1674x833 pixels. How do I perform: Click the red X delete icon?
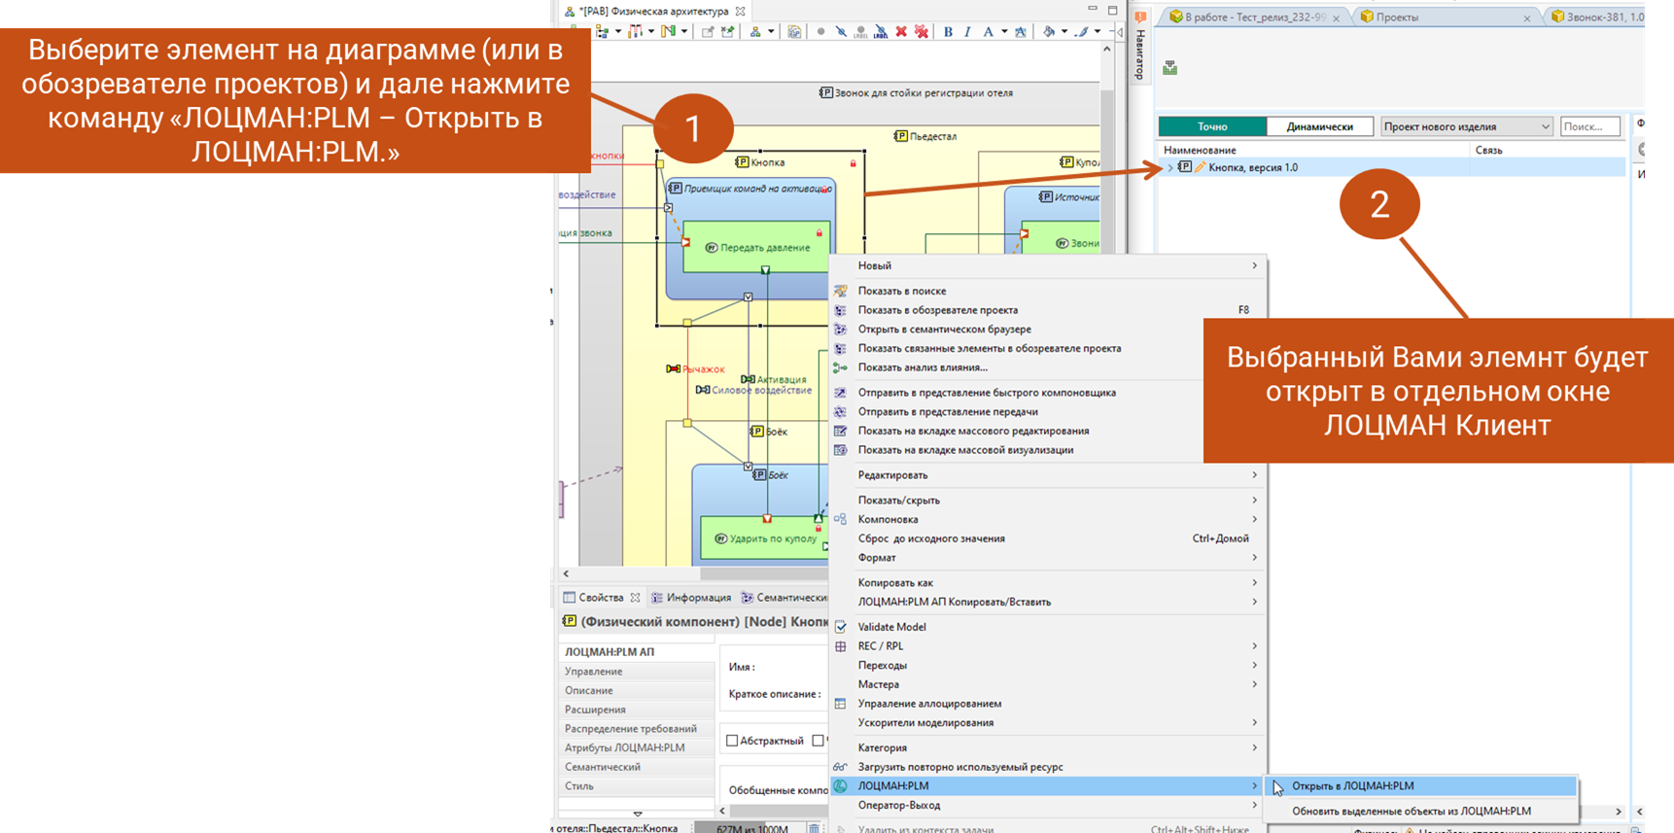coord(901,32)
